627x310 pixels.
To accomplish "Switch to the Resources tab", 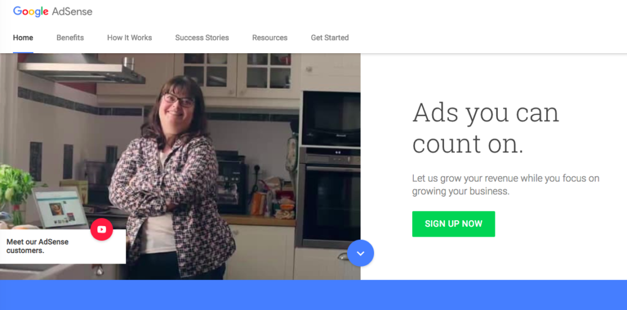I will pos(270,38).
